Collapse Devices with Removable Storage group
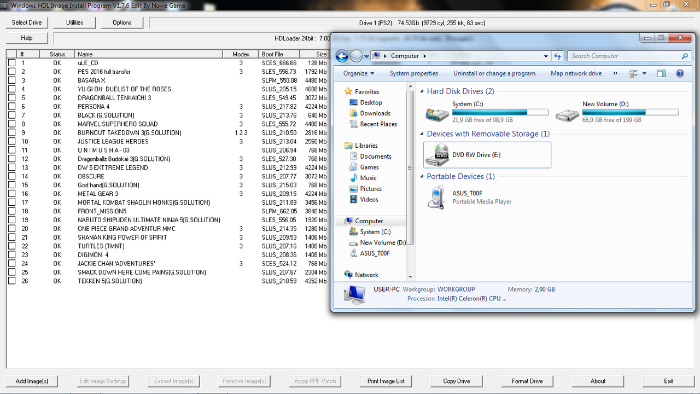This screenshot has height=394, width=700. 422,134
